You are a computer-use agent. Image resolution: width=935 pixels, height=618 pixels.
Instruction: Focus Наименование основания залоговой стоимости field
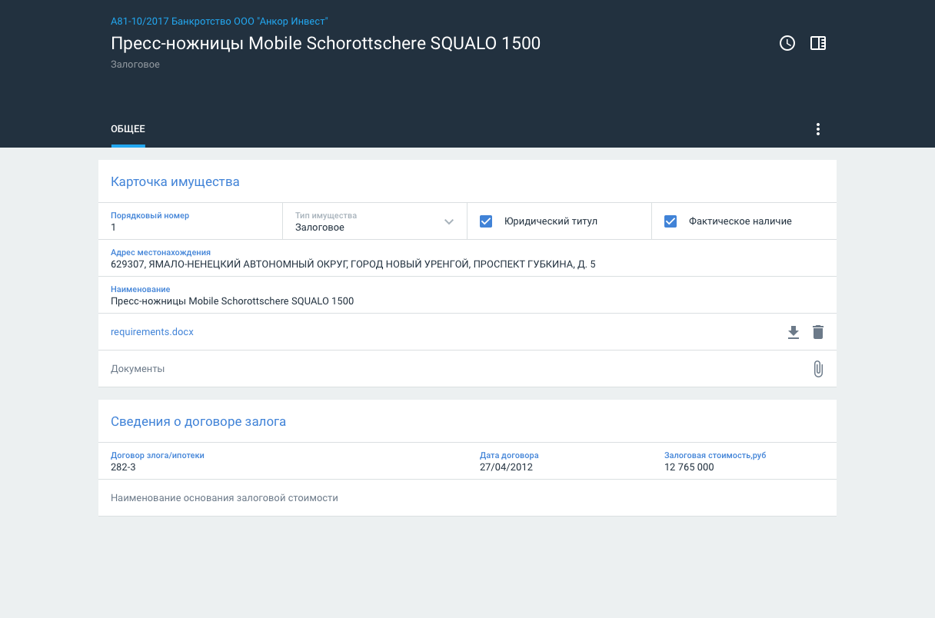pos(467,498)
